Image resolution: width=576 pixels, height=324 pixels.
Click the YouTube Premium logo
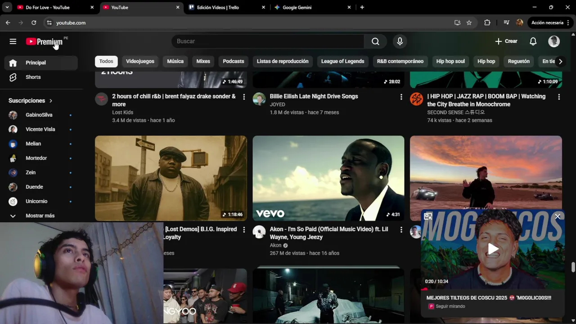44,41
